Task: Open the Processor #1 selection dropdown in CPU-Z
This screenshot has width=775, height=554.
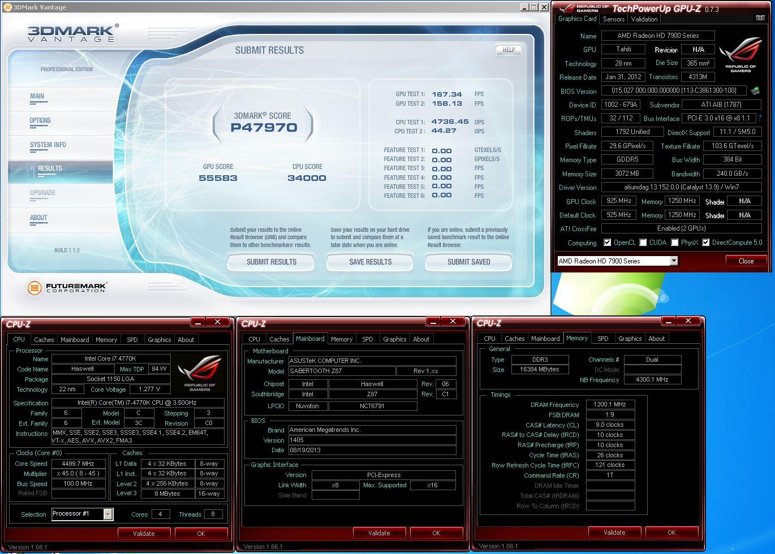Action: [x=107, y=514]
